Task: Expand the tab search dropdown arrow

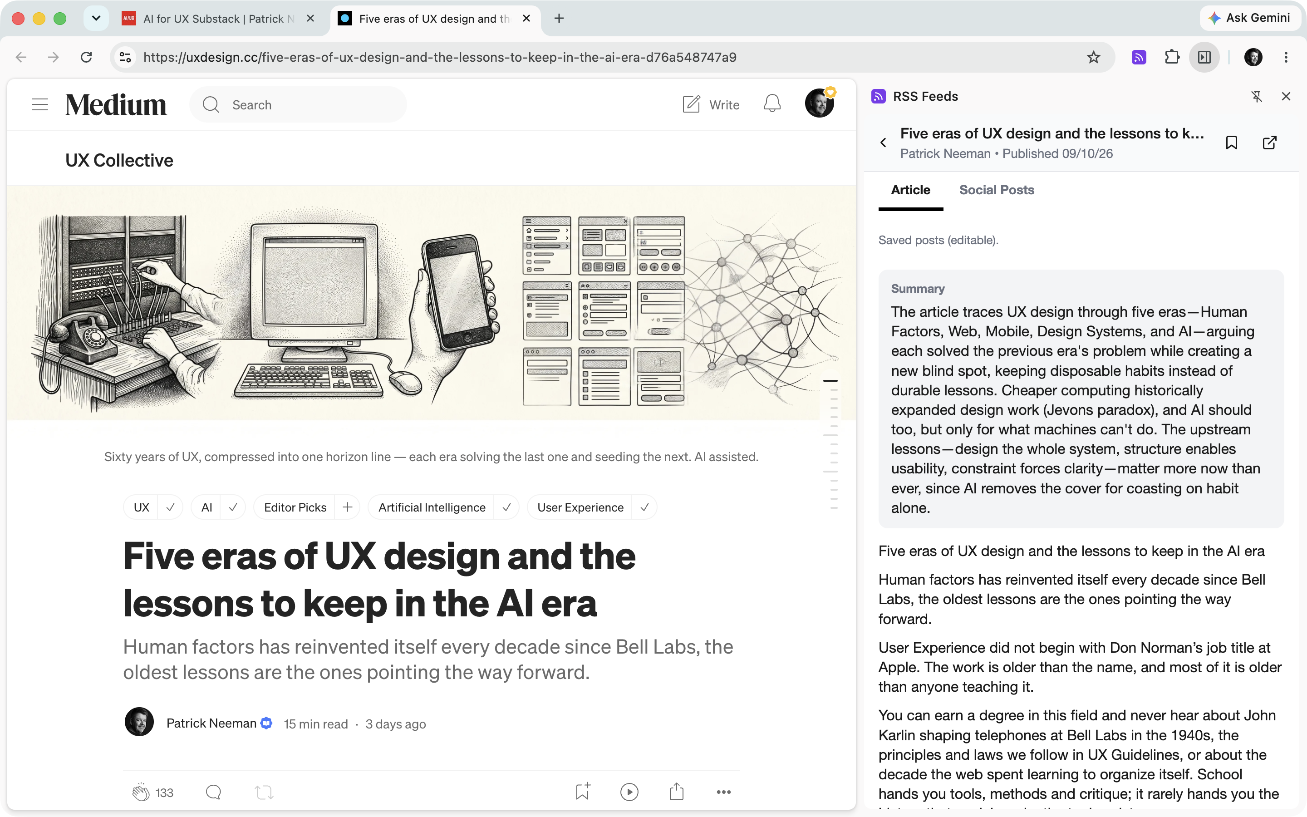Action: (x=96, y=18)
